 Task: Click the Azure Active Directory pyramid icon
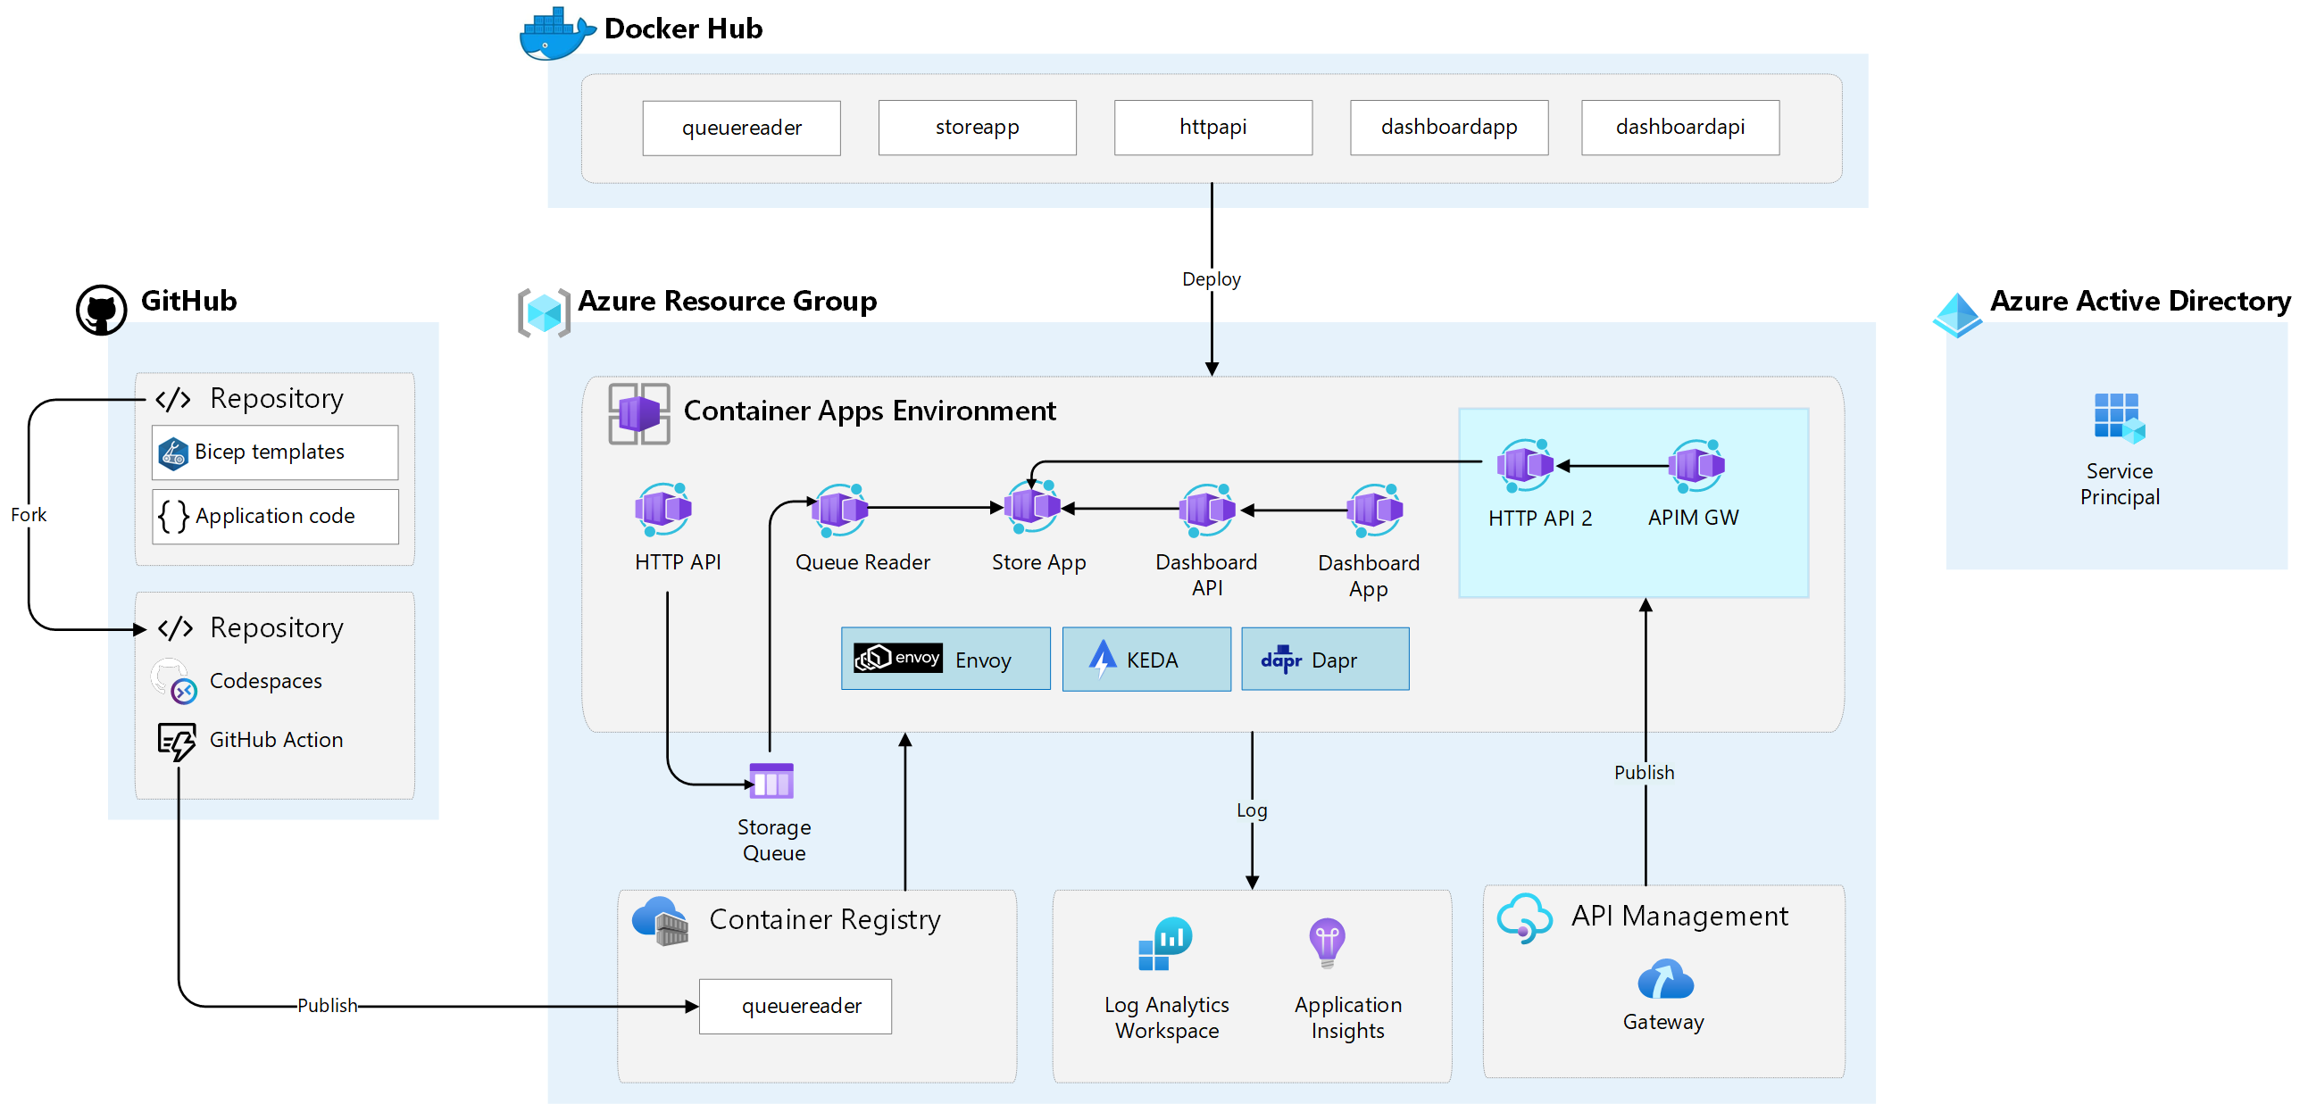tap(1957, 314)
